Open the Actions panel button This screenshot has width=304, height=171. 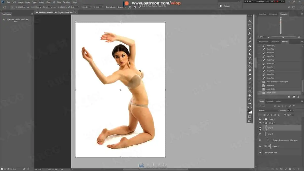coord(225,6)
